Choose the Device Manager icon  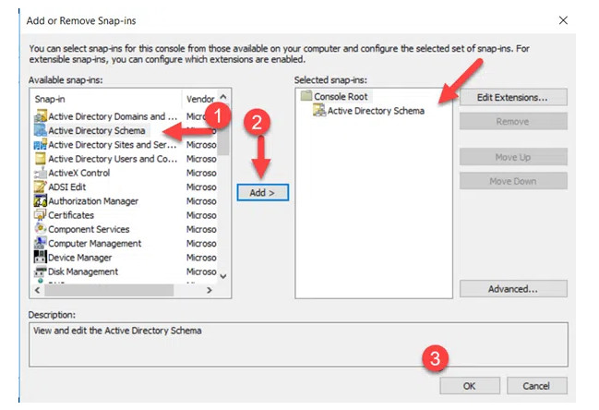(40, 258)
